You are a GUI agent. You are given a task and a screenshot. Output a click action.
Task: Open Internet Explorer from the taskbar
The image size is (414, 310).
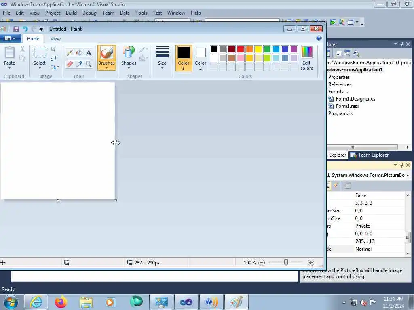coord(36,302)
